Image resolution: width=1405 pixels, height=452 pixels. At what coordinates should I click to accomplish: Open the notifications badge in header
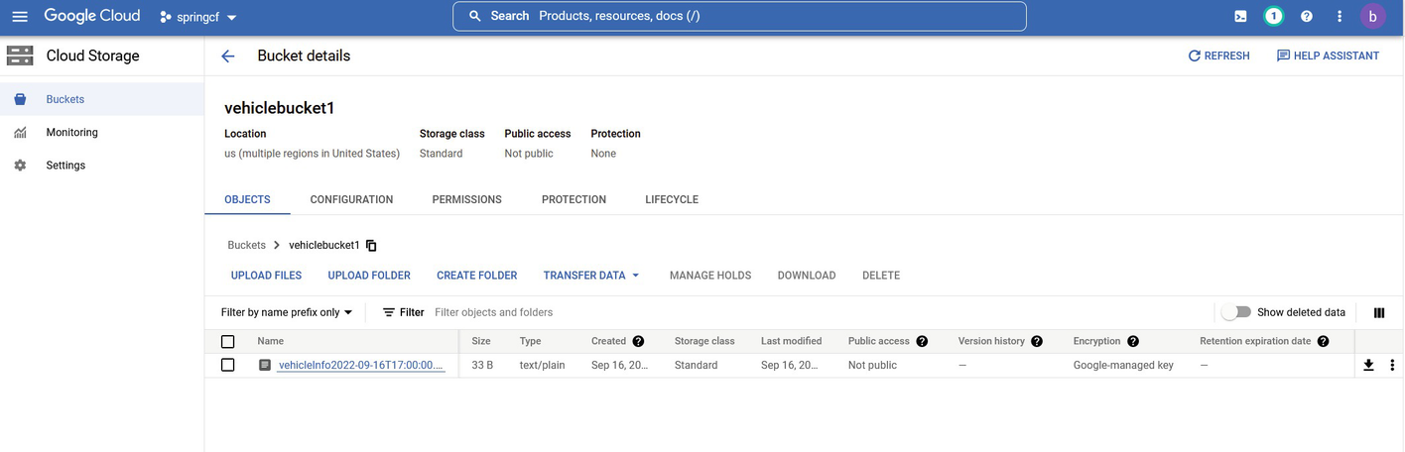tap(1273, 17)
